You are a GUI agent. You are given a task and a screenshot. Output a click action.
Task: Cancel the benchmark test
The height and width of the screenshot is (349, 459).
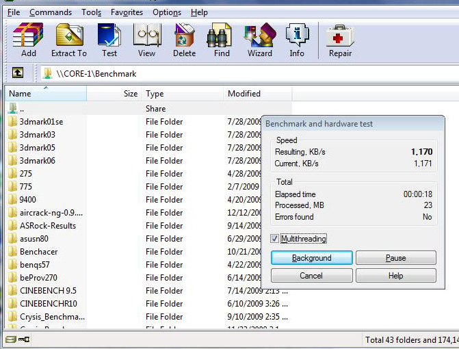click(x=312, y=276)
